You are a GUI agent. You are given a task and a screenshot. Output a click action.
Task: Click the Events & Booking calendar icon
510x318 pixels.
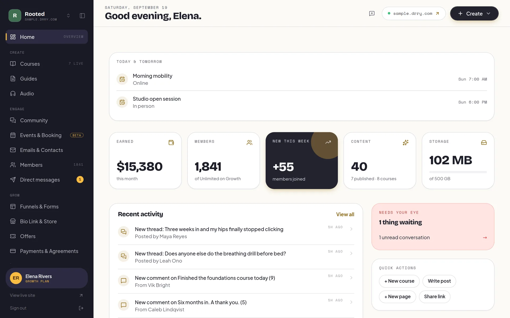tap(13, 135)
